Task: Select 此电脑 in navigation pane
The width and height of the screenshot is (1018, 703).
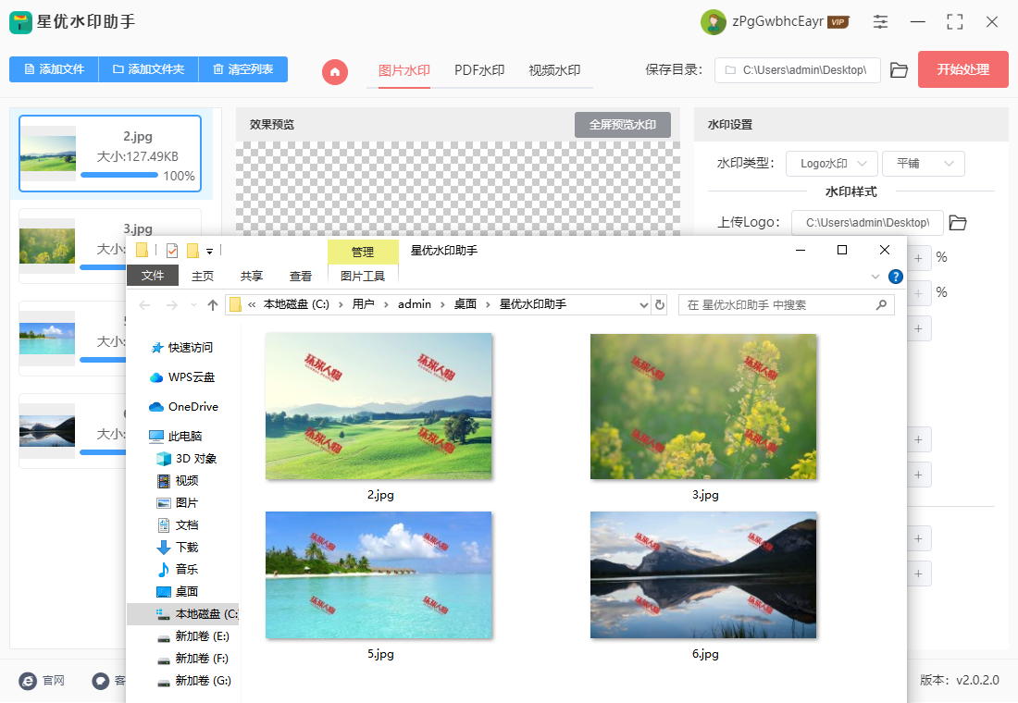Action: [x=176, y=437]
